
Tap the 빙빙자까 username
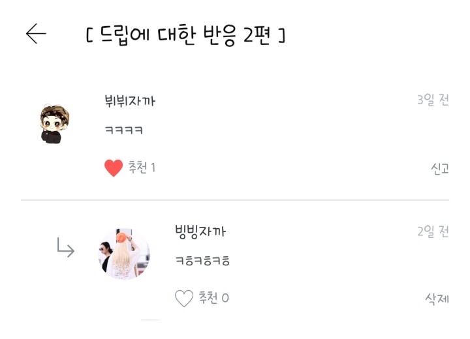(x=200, y=231)
